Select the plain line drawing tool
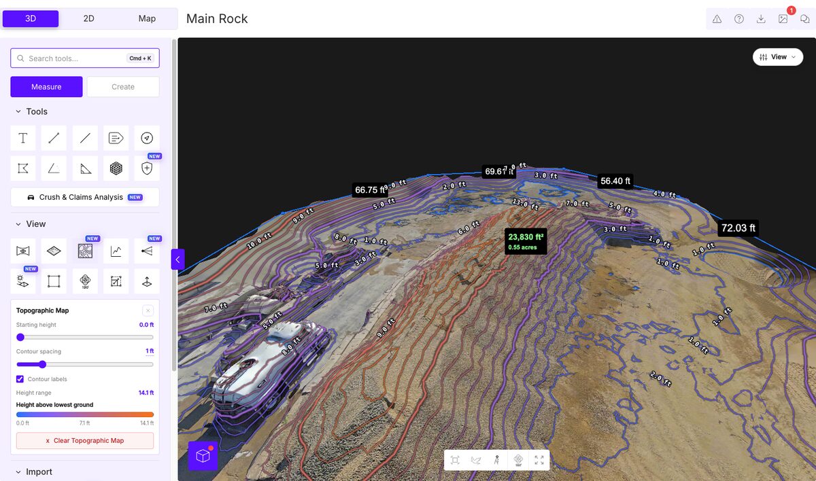The image size is (816, 481). pyautogui.click(x=85, y=138)
